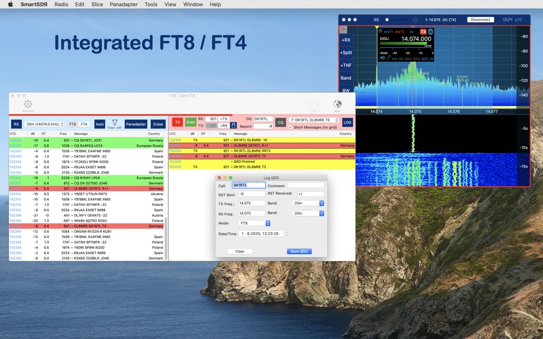The image size is (543, 339).
Task: Open Band menu on panadapter sidebar
Action: tap(346, 78)
